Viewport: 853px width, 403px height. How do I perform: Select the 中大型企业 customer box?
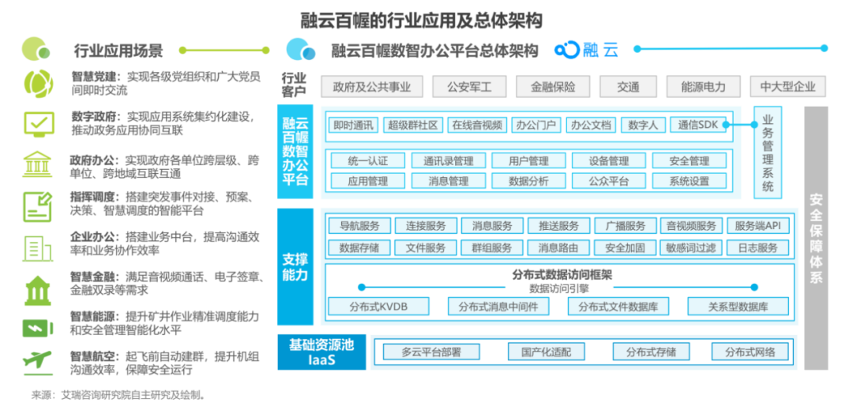pyautogui.click(x=787, y=87)
